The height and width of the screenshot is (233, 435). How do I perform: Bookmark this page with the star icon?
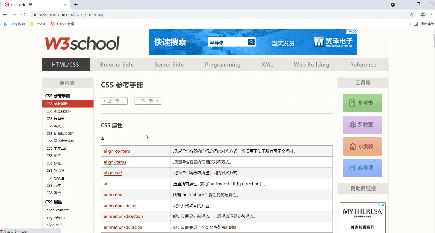[411, 15]
